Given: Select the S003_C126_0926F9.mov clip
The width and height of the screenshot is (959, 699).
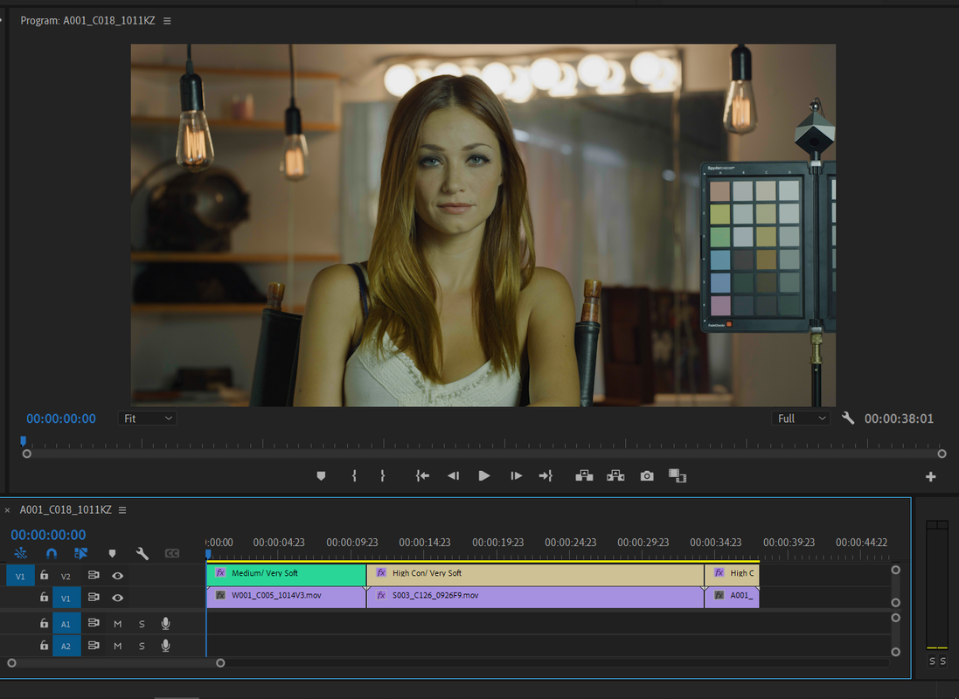Looking at the screenshot, I should coord(536,596).
